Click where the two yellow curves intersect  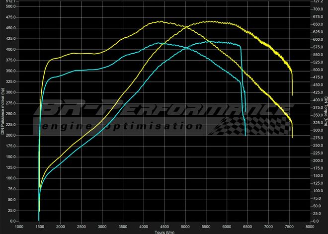183,26
